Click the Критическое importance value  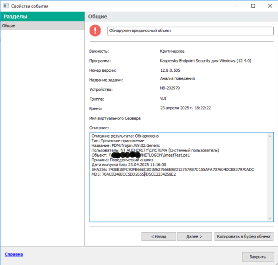172,51
